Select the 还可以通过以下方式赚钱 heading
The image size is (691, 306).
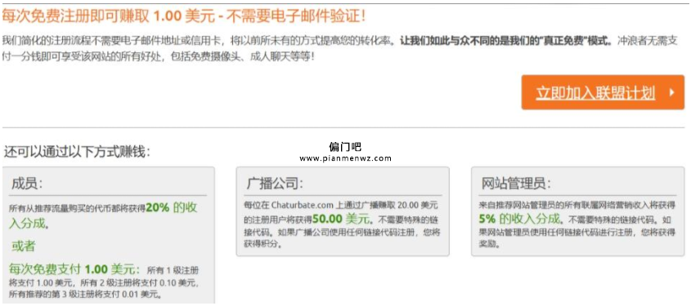click(x=77, y=152)
